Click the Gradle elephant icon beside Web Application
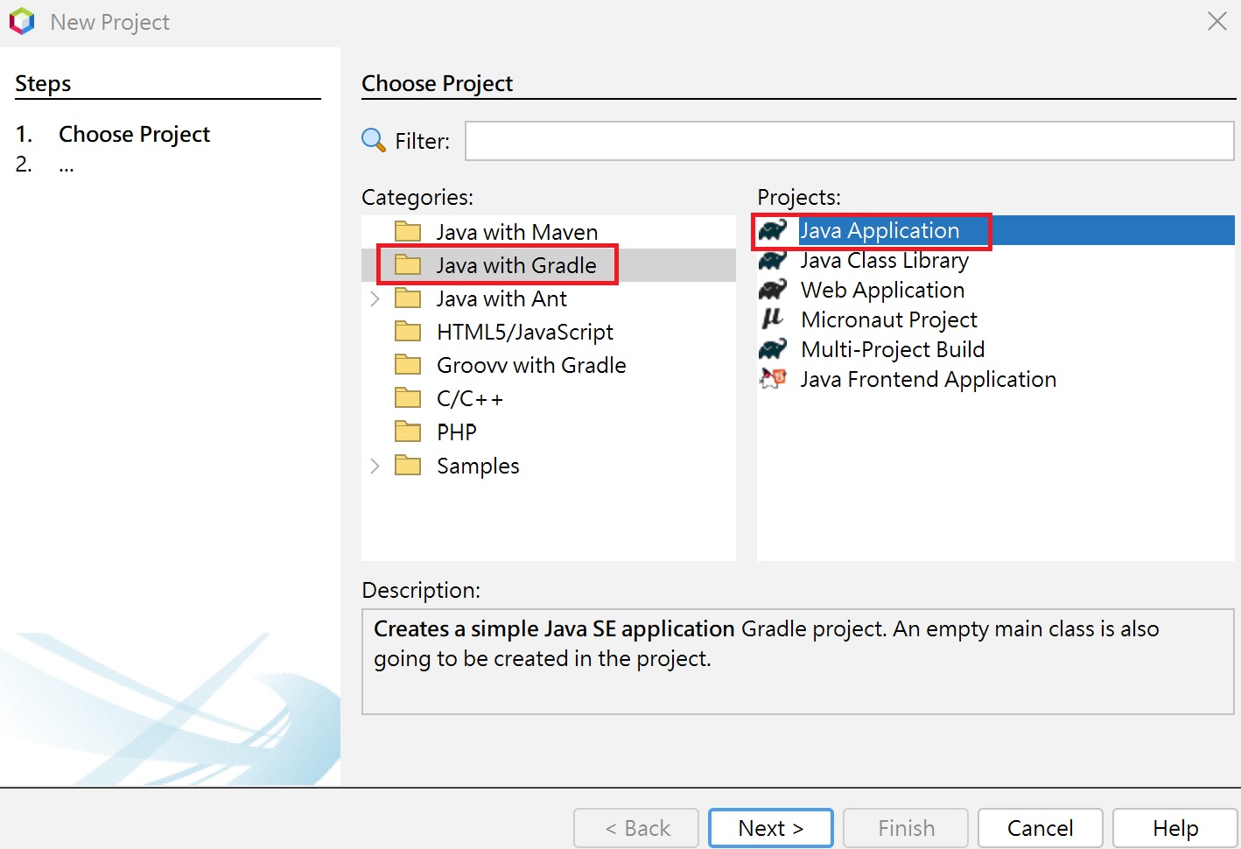This screenshot has width=1241, height=849. (x=773, y=290)
